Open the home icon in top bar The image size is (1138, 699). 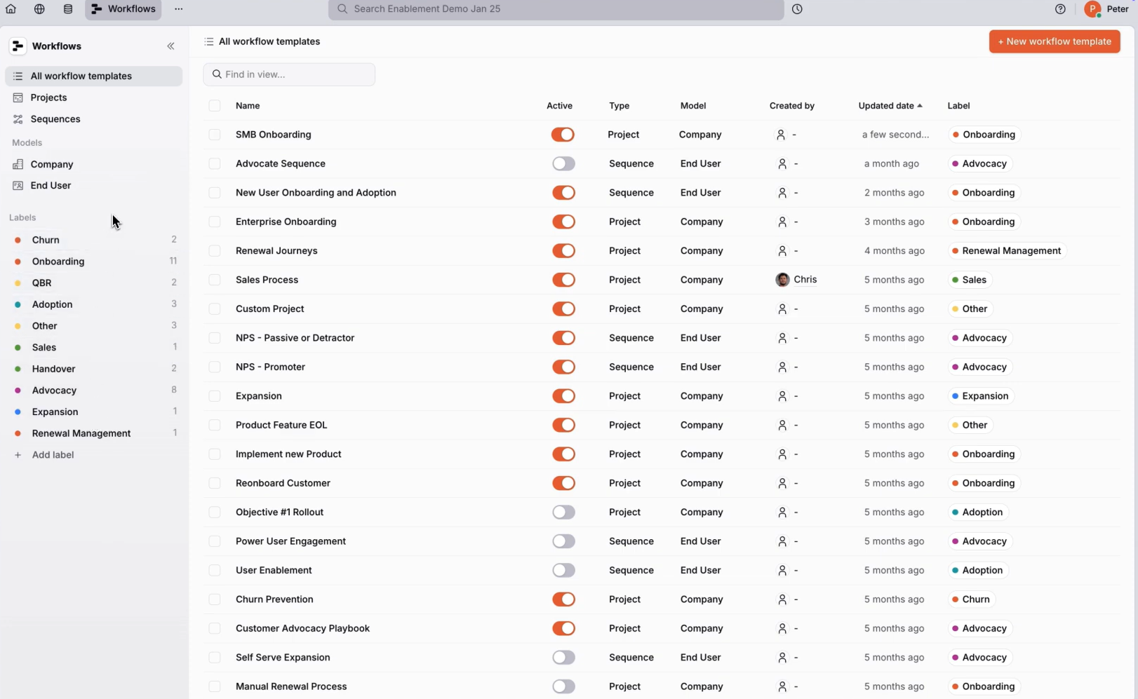pos(11,9)
